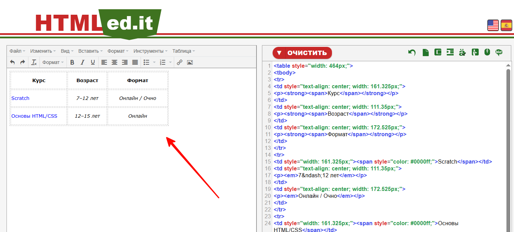This screenshot has width=514, height=232.
Task: Toggle italic formatting
Action: click(x=82, y=62)
